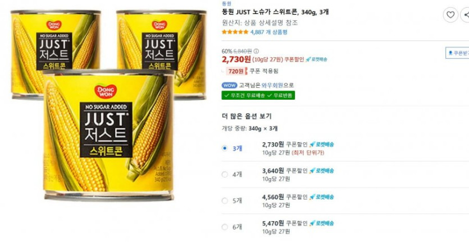Select the 5개 quantity radio option
The width and height of the screenshot is (469, 242).
click(x=225, y=201)
